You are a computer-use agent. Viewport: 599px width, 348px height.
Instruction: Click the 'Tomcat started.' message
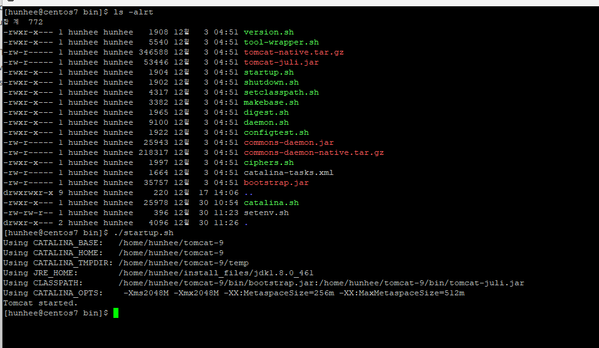pyautogui.click(x=41, y=303)
